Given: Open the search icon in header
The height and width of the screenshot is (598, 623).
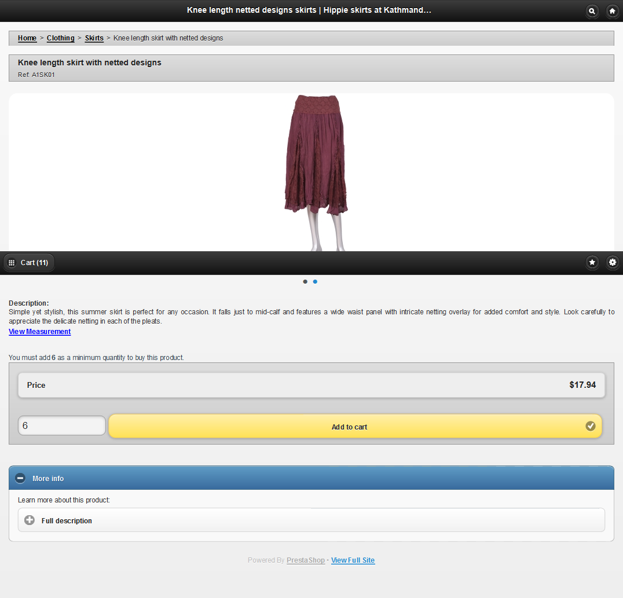Looking at the screenshot, I should click(x=592, y=11).
